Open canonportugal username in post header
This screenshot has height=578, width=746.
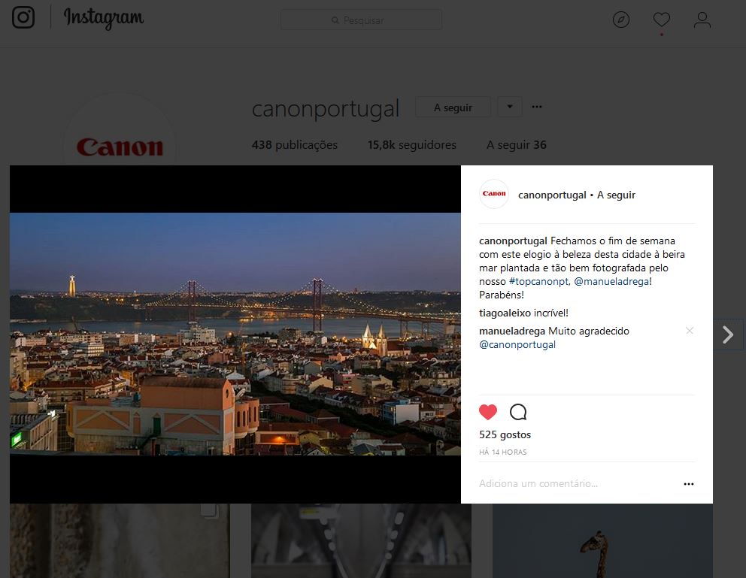click(x=552, y=195)
